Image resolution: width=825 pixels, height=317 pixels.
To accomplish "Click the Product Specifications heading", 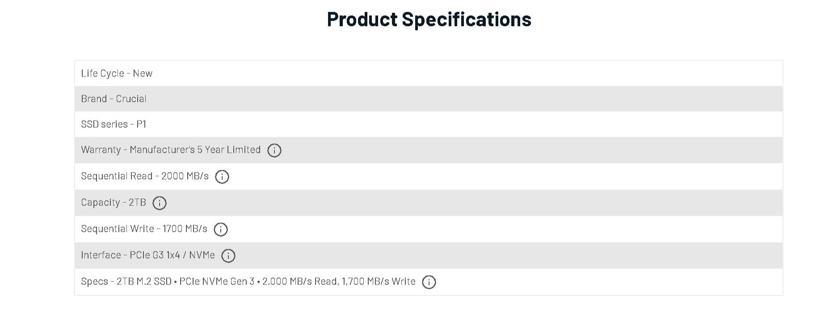I will [429, 19].
